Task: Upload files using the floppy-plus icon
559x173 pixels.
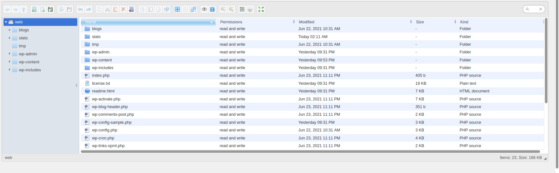Action: click(x=50, y=9)
